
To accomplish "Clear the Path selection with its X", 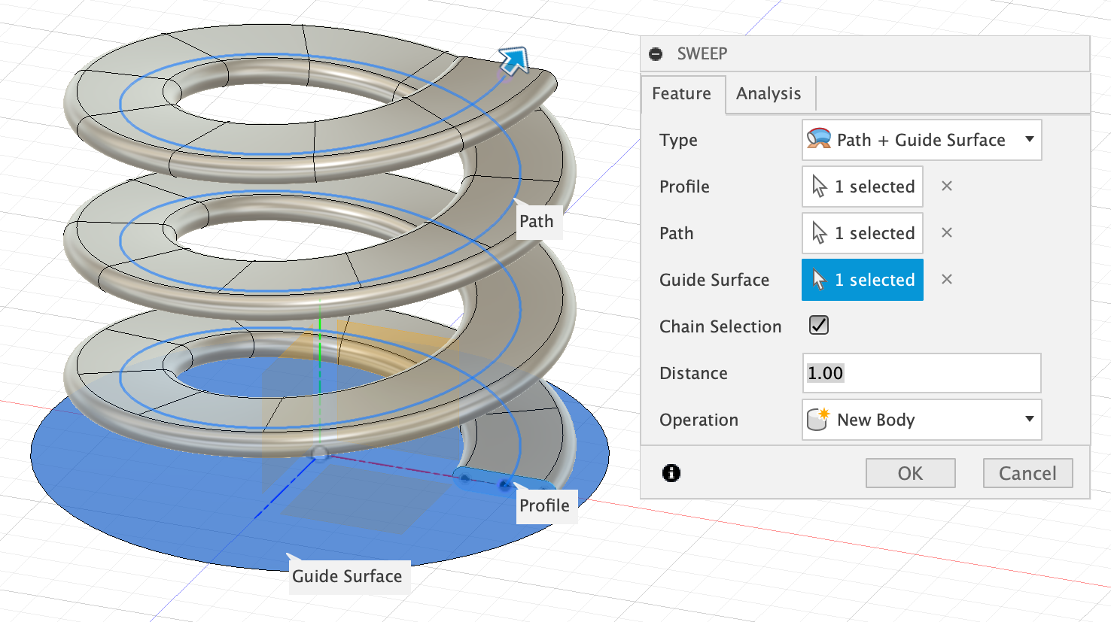I will 946,232.
